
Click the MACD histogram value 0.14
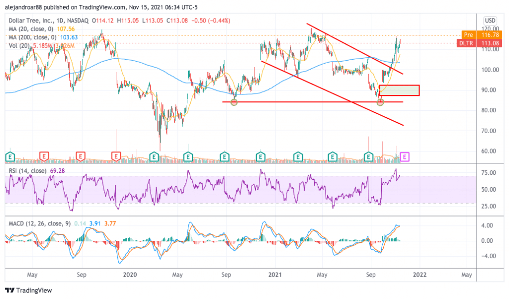[80, 224]
